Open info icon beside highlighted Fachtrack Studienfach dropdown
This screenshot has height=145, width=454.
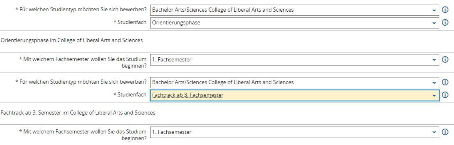445,95
